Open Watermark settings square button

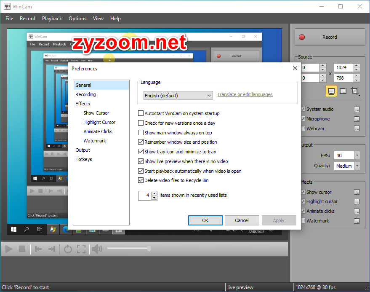click(357, 221)
